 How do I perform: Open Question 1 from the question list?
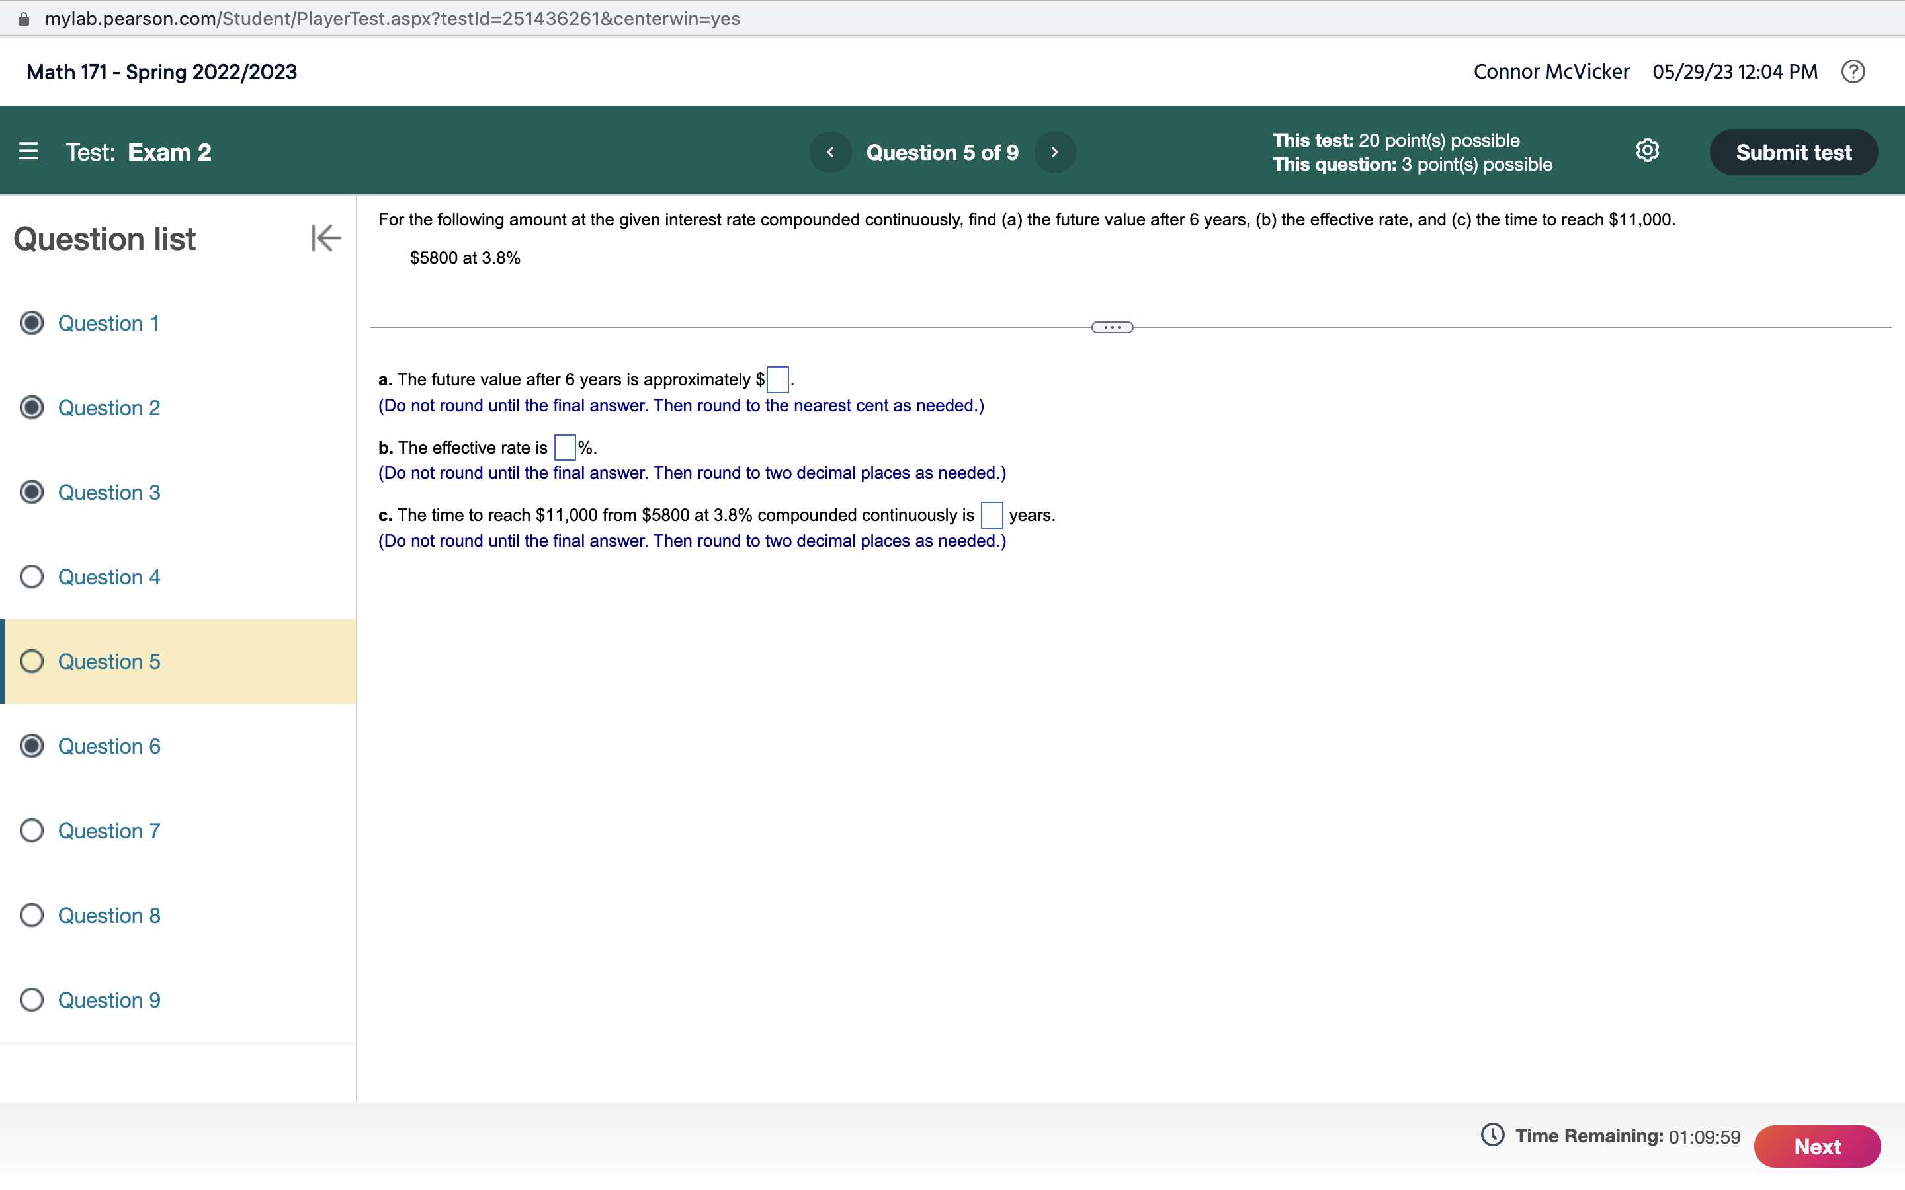[108, 323]
